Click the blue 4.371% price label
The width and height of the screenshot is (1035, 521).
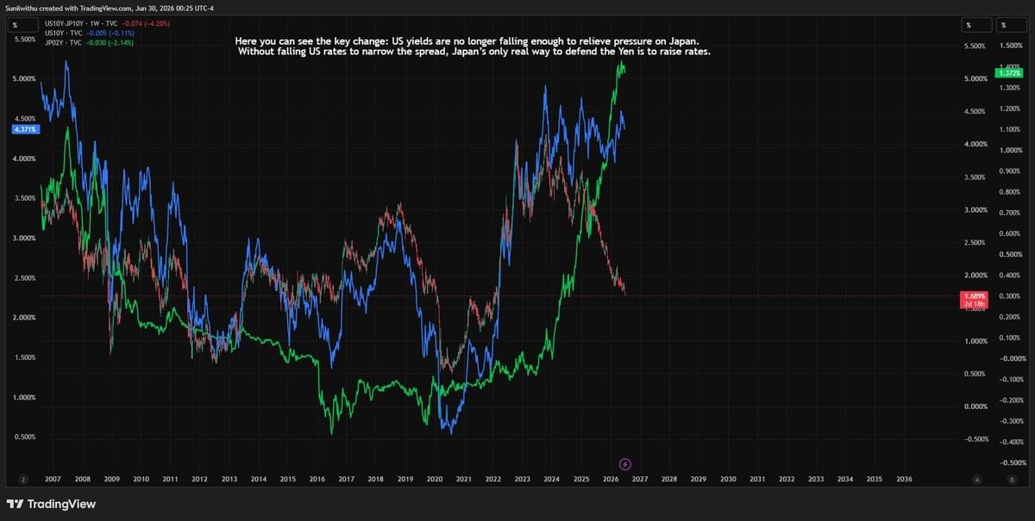click(x=24, y=129)
